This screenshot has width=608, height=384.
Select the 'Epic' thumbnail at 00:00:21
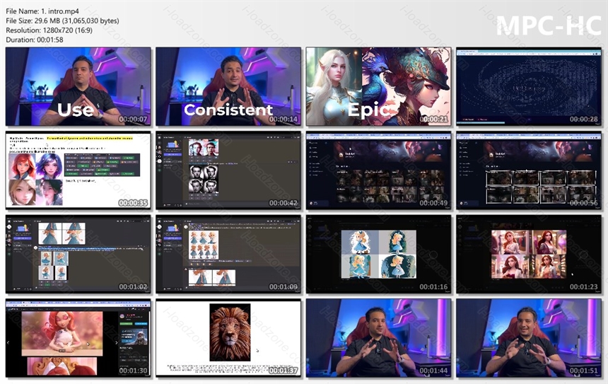(378, 86)
